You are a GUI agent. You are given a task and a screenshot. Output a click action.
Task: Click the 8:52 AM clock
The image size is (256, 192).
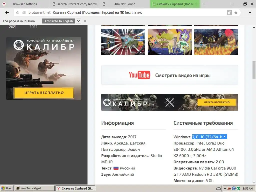(x=247, y=188)
